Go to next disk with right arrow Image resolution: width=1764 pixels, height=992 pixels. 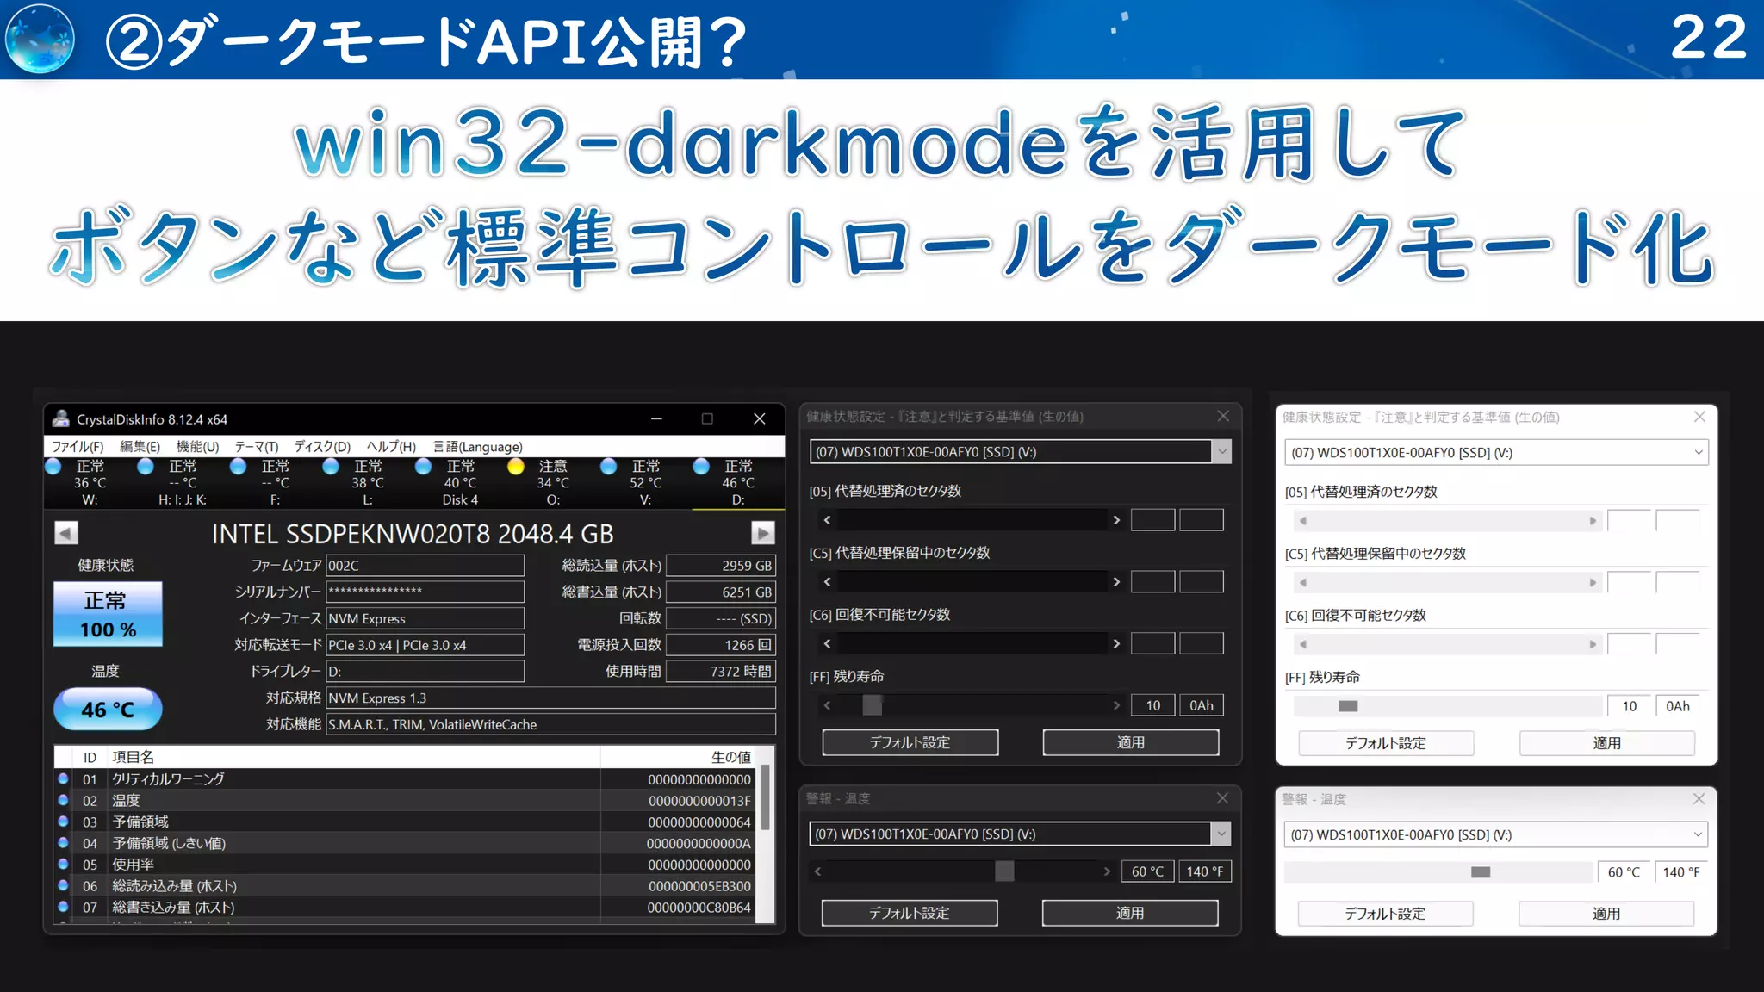(763, 533)
